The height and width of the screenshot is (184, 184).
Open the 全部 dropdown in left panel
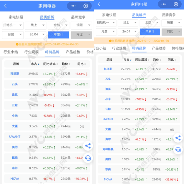pos(59,25)
